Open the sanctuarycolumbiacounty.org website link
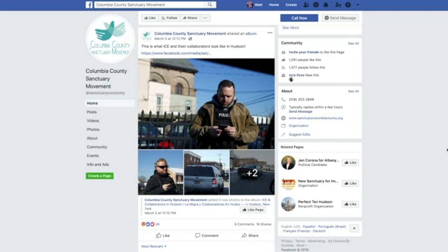The height and width of the screenshot is (252, 448). point(316,118)
